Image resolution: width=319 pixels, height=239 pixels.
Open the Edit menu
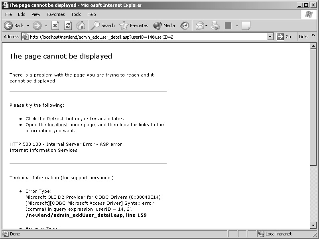[22, 14]
